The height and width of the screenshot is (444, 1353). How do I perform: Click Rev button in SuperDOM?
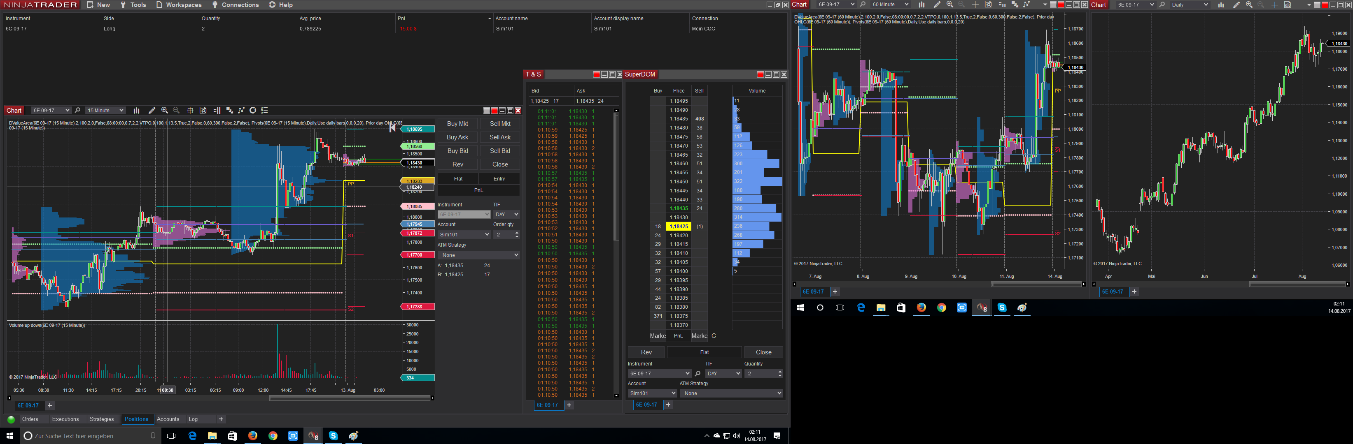[x=646, y=352]
